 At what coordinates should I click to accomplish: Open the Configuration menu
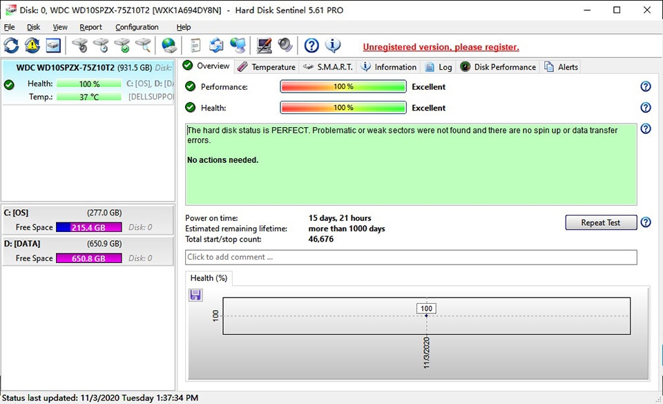[x=137, y=27]
